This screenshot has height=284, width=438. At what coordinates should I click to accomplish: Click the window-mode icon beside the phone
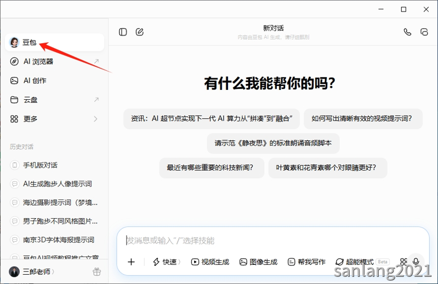[x=424, y=32]
